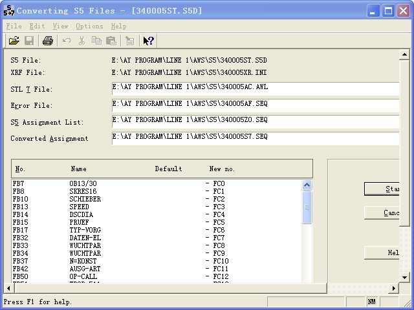Open the File menu
This screenshot has width=414, height=310.
[14, 26]
